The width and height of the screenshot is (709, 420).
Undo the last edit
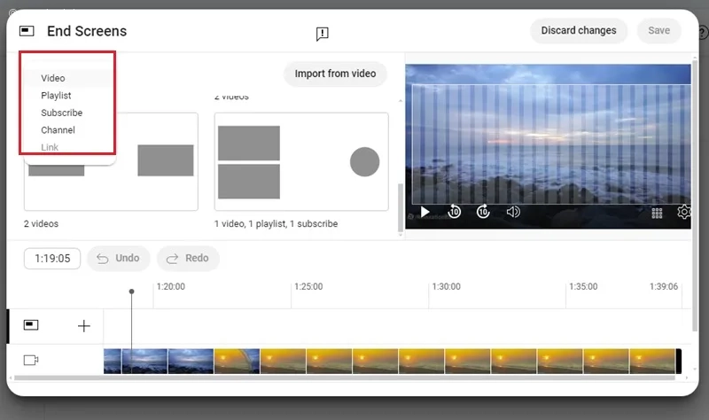pyautogui.click(x=118, y=258)
